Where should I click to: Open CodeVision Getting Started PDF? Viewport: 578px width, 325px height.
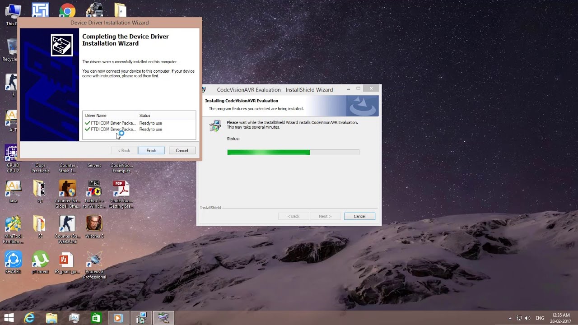point(121,195)
